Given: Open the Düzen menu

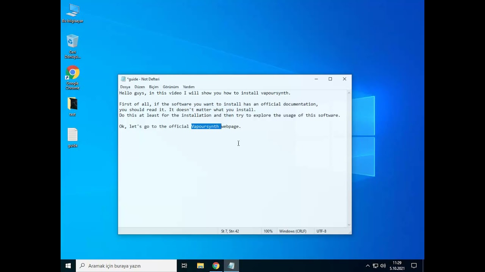Looking at the screenshot, I should (139, 87).
